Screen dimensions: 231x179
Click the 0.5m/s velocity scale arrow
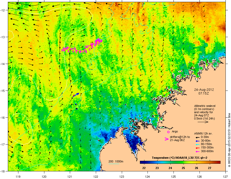[x=203, y=122]
